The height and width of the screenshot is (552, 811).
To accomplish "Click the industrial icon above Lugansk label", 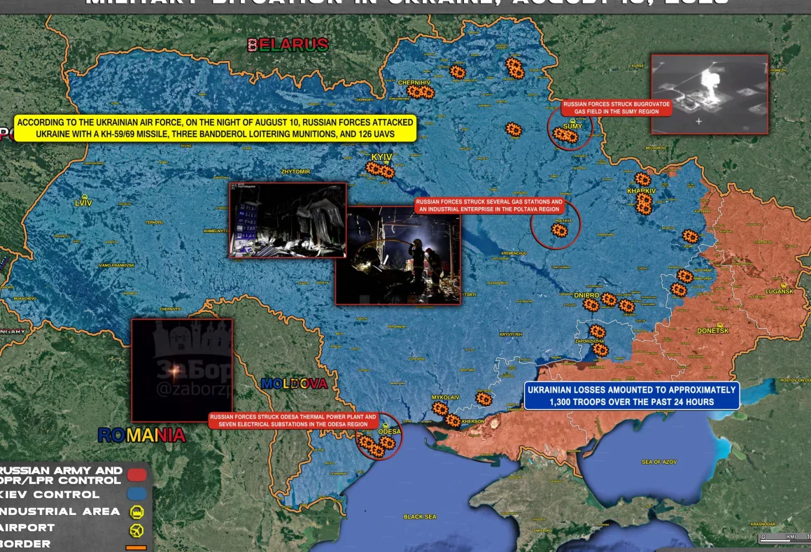I will 783,285.
